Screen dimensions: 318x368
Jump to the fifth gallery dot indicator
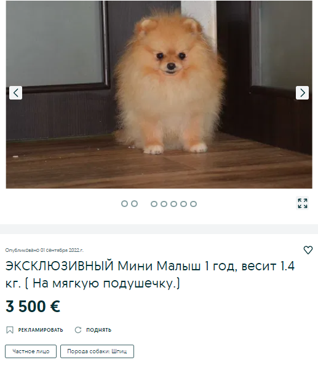click(x=164, y=204)
